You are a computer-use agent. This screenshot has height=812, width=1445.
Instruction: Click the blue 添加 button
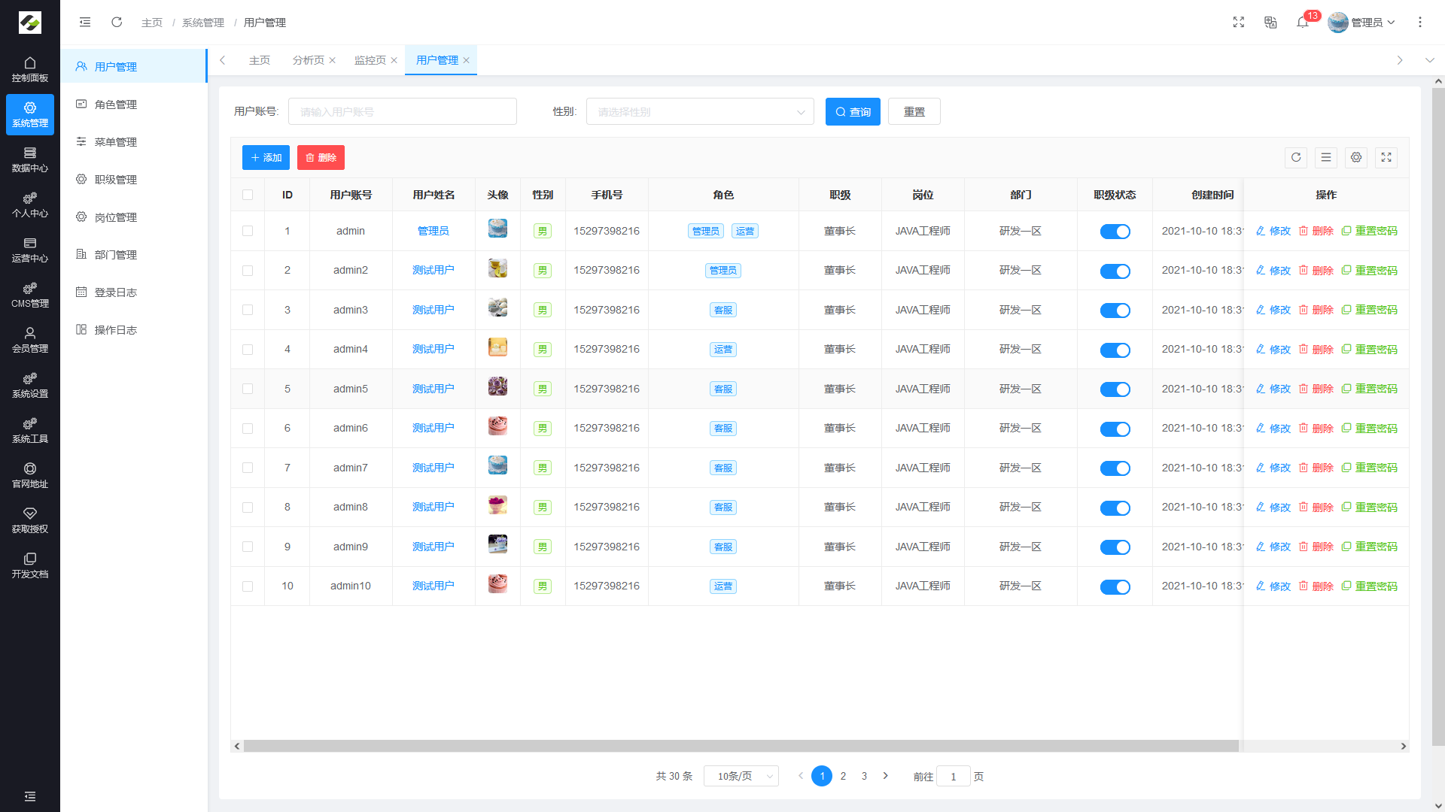coord(266,158)
